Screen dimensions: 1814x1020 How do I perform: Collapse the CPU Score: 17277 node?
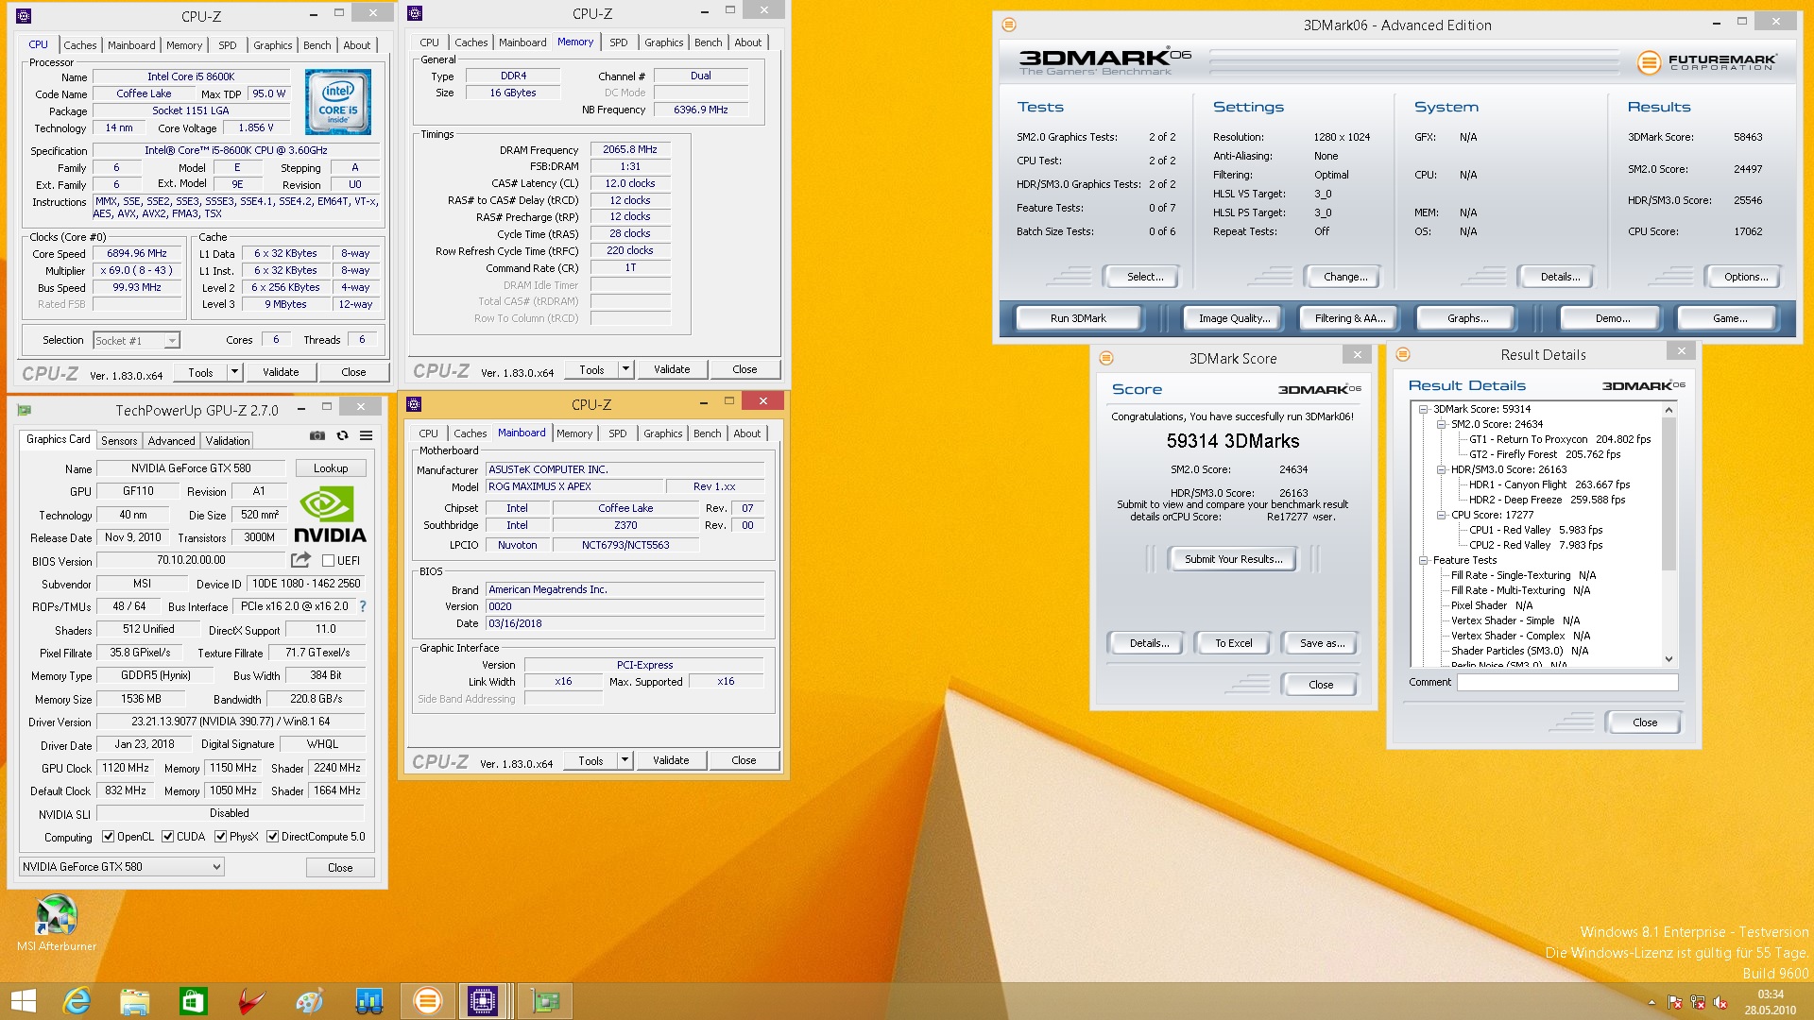1441,515
